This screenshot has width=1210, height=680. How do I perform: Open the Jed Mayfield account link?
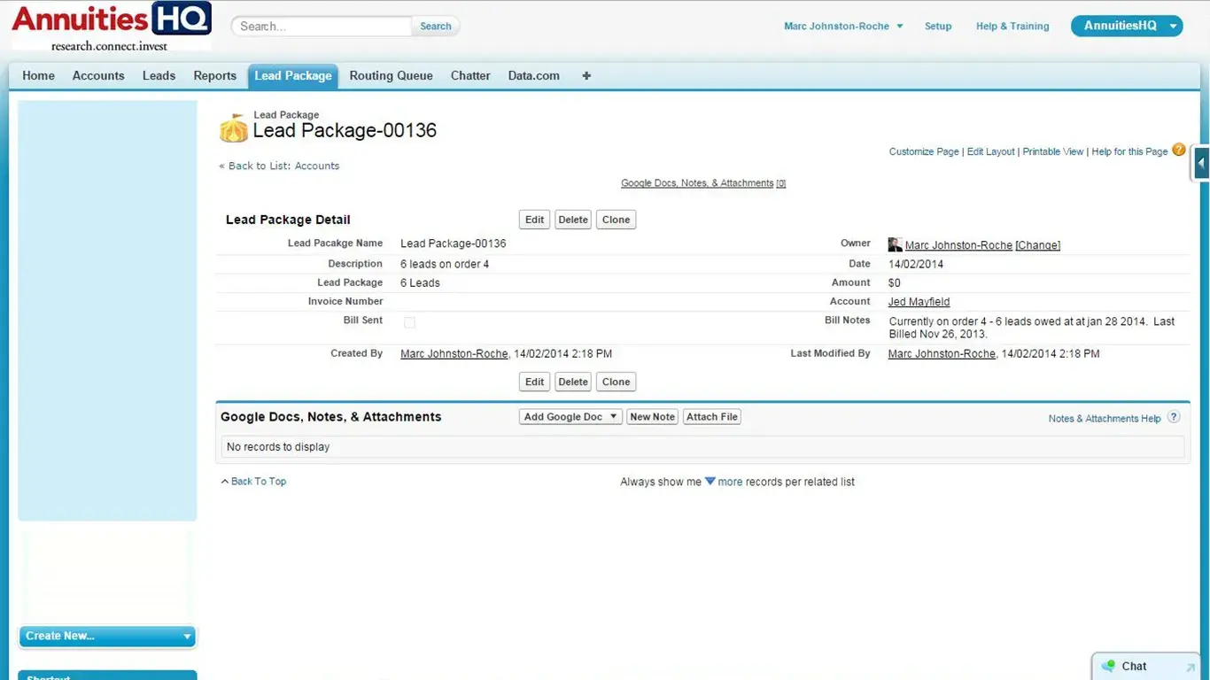(x=919, y=302)
